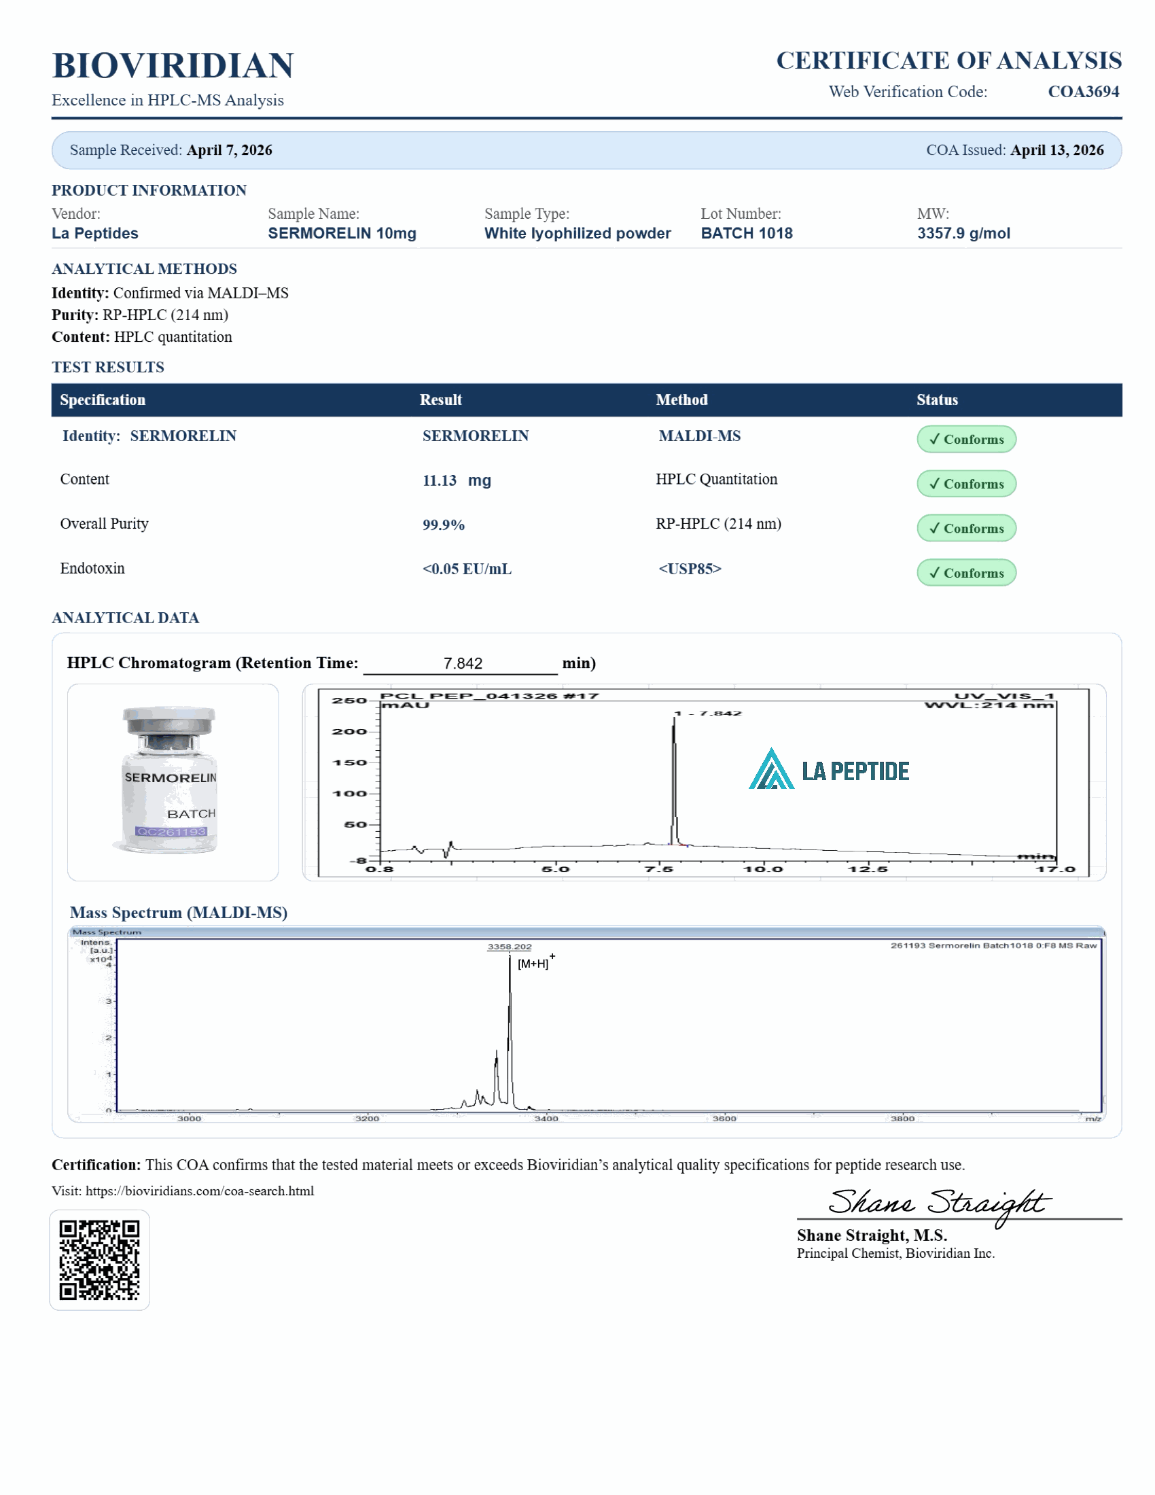
Task: Click sample name SERMORELIN 10mg
Action: coord(342,233)
